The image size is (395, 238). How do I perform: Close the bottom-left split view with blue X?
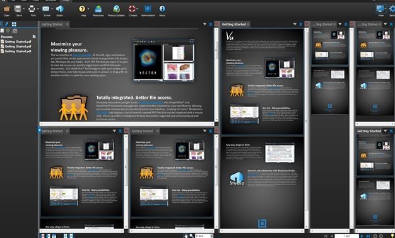(120, 131)
